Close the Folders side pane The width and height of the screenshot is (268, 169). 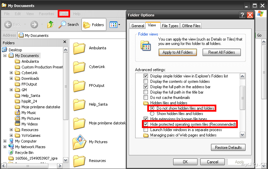tap(65, 42)
